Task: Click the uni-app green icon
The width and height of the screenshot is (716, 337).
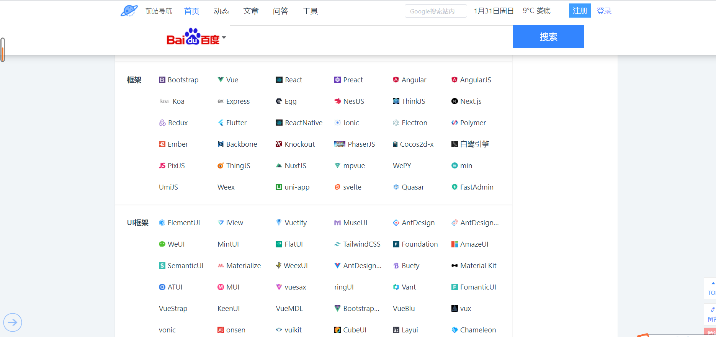Action: [x=279, y=187]
